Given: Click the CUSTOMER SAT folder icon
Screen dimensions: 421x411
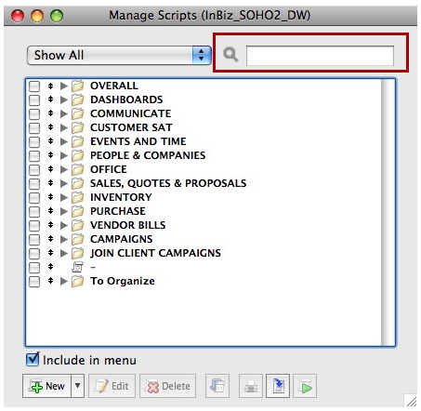Looking at the screenshot, I should pos(77,127).
